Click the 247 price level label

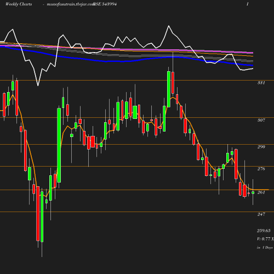(261, 214)
